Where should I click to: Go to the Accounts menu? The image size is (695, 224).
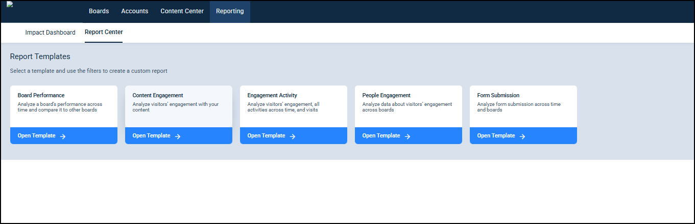tap(135, 11)
